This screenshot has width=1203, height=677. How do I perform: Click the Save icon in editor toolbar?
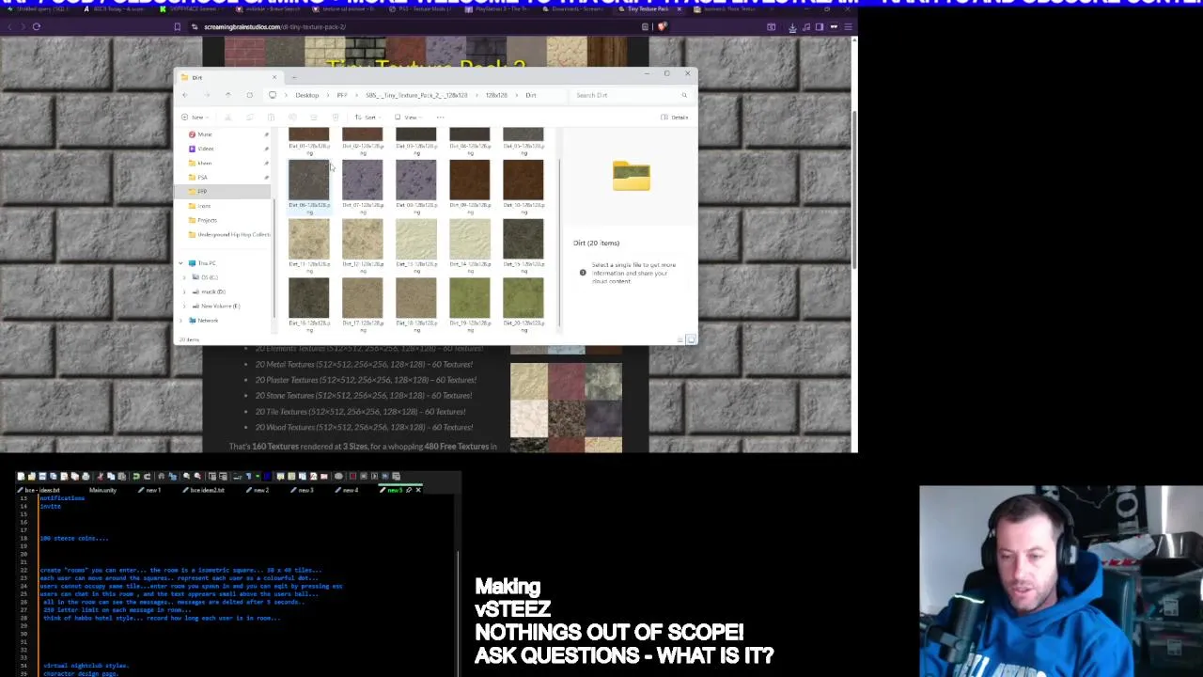(x=42, y=477)
